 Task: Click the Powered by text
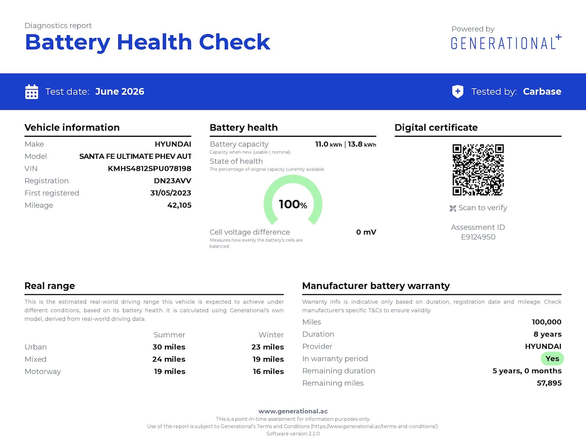473,29
